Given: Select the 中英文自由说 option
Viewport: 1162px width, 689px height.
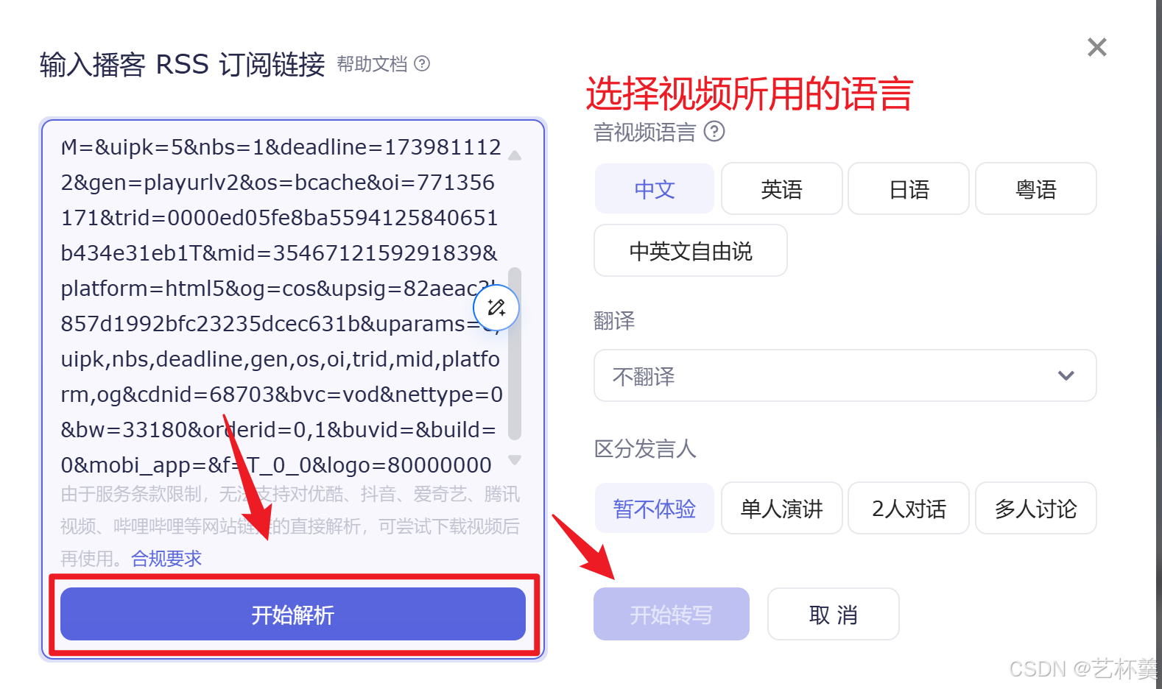Looking at the screenshot, I should (x=691, y=251).
